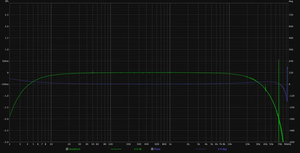Click the -3.0 label on the SPL axis
300x153 pixels.
(6, 142)
